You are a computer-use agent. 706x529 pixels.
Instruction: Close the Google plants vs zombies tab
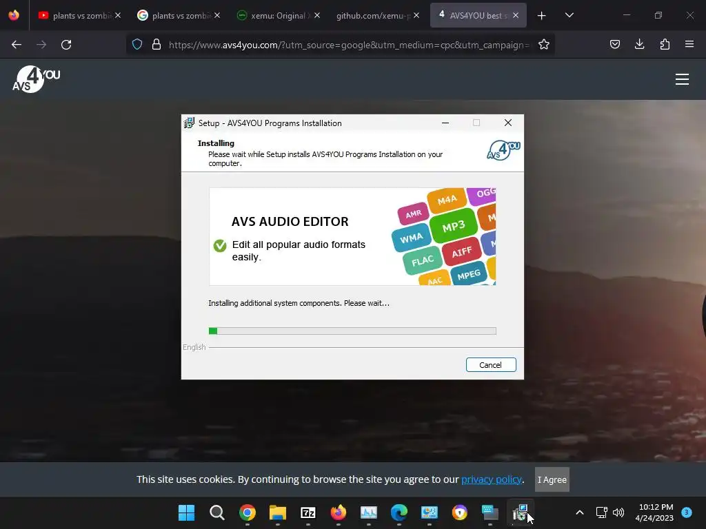[217, 15]
